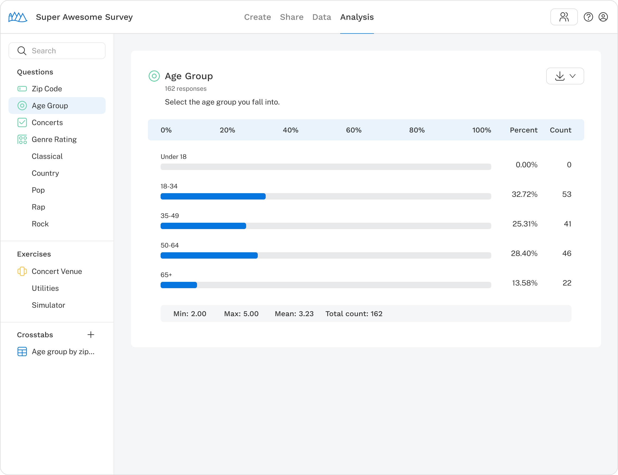This screenshot has height=475, width=618.
Task: Click the '25.31%' percent value
Action: coord(525,224)
